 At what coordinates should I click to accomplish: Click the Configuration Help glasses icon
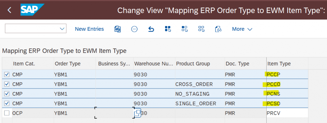[x=218, y=29]
